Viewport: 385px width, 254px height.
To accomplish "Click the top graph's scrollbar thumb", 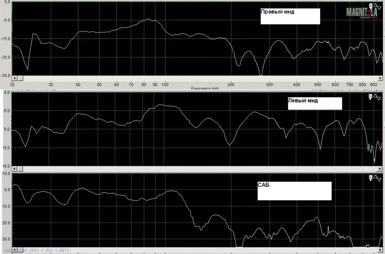I will 21,79.
